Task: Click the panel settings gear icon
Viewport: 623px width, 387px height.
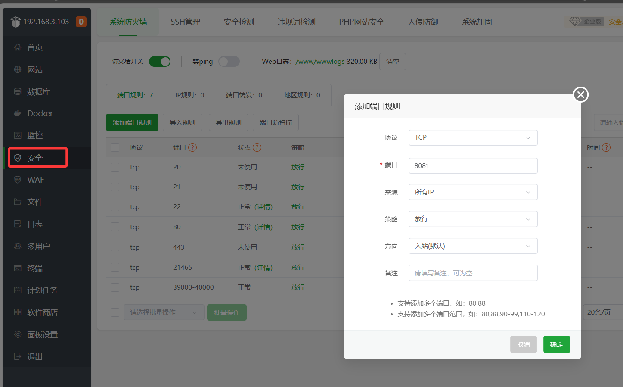Action: pyautogui.click(x=18, y=334)
